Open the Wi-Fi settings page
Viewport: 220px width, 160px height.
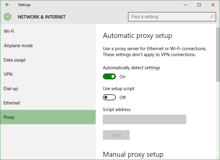[x=48, y=31]
